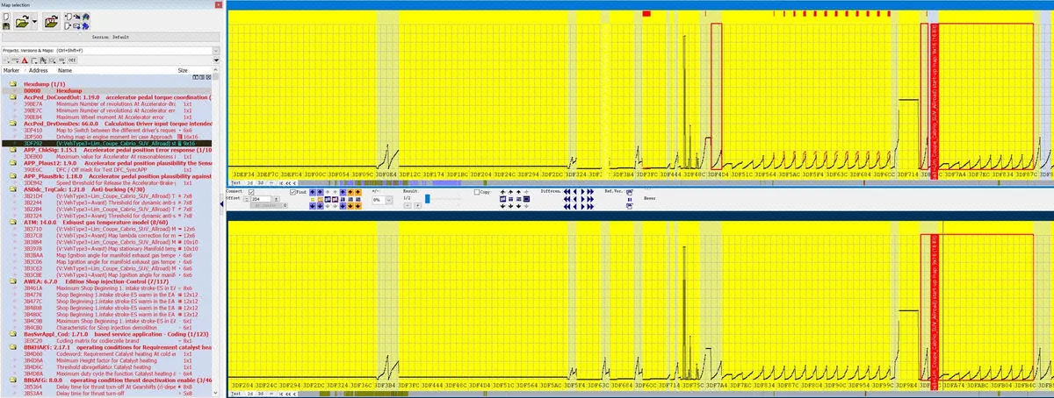Image resolution: width=1054 pixels, height=398 pixels.
Task: Click the red triangle filter icon
Action: pyautogui.click(x=25, y=60)
